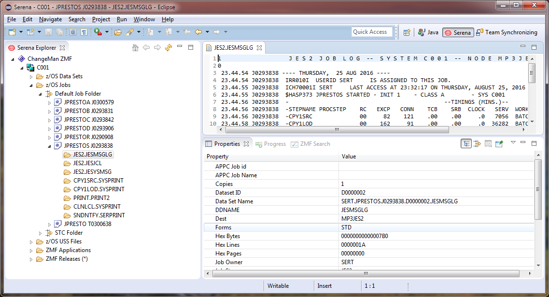549x297 pixels.
Task: Expand the ZMF Applications folder
Action: coord(31,251)
